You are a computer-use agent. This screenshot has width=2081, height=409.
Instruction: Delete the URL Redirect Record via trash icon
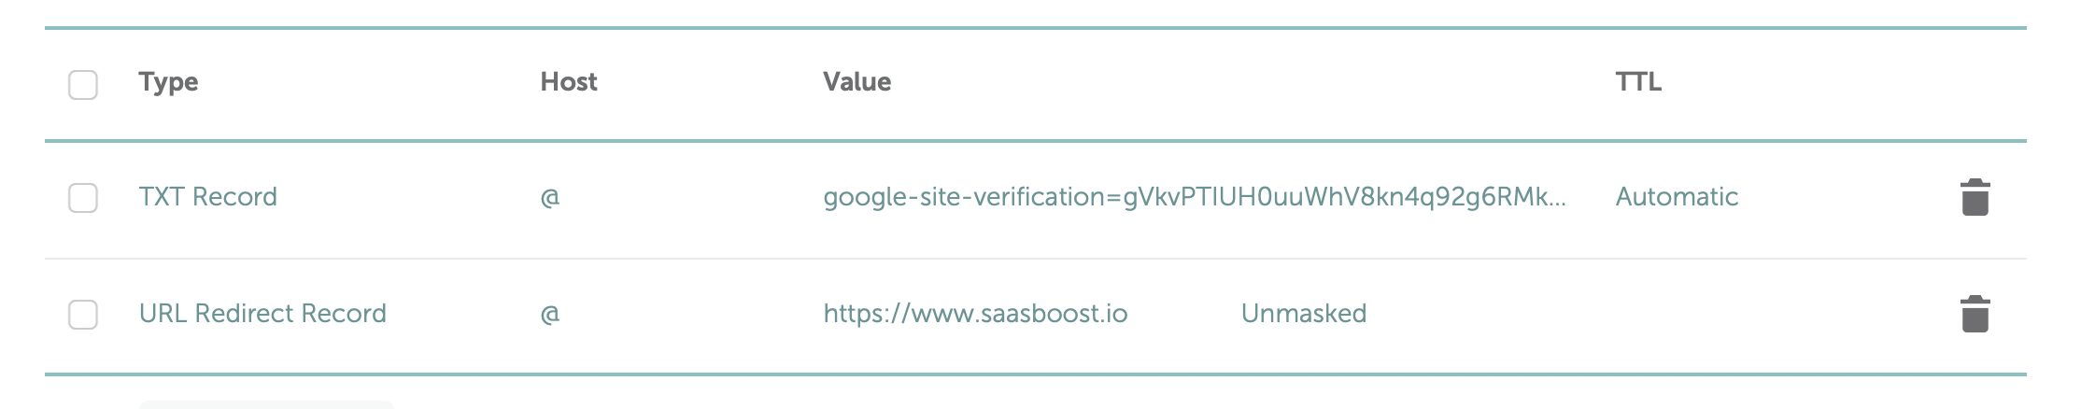pos(1975,314)
